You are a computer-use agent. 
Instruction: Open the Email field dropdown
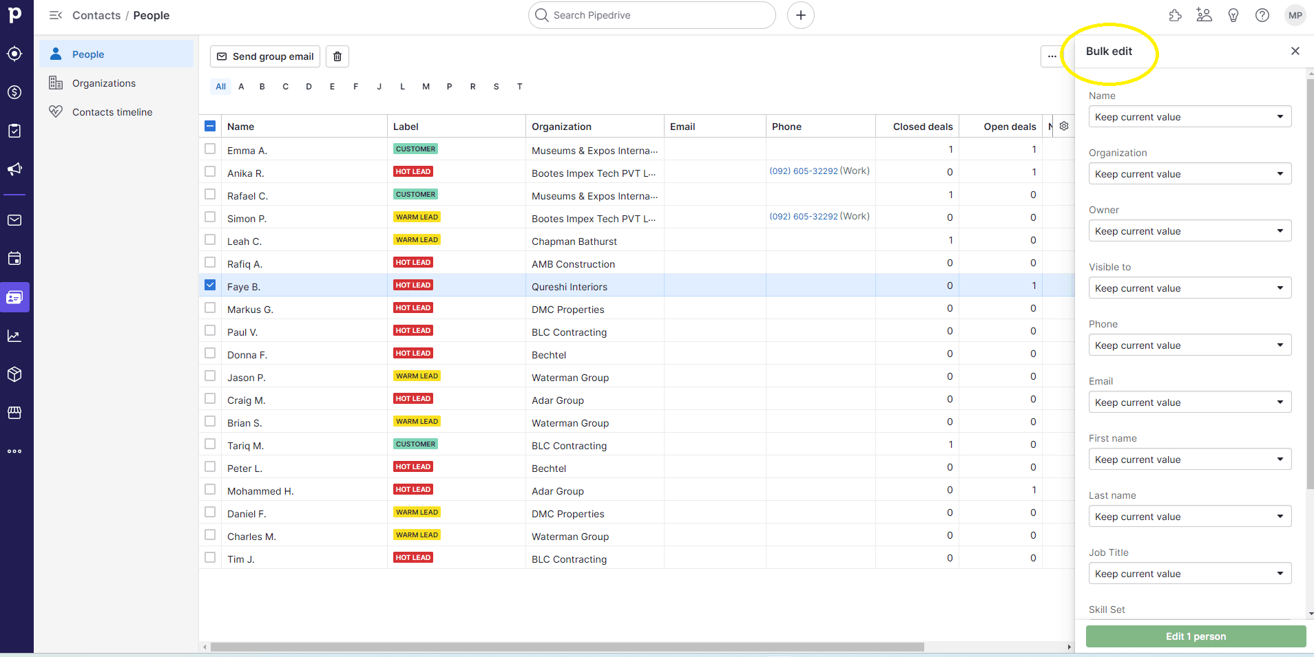tap(1190, 402)
